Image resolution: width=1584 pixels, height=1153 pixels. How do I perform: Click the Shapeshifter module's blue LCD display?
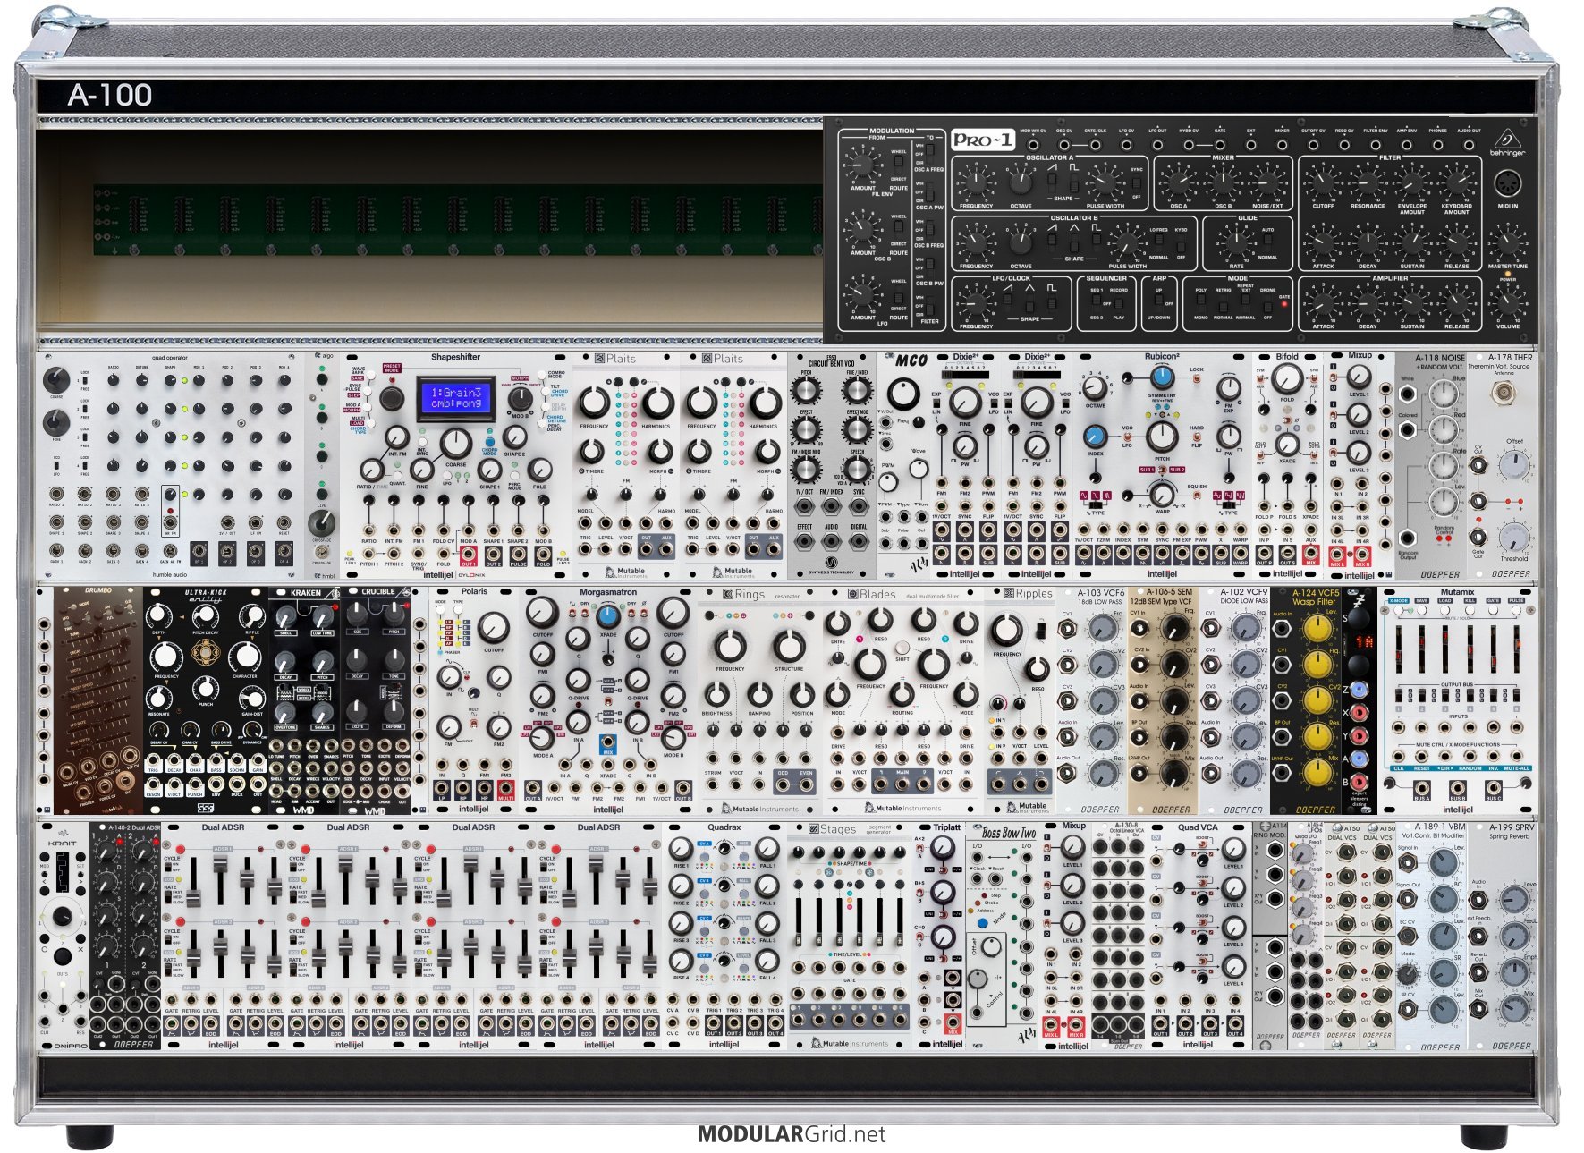pyautogui.click(x=457, y=397)
